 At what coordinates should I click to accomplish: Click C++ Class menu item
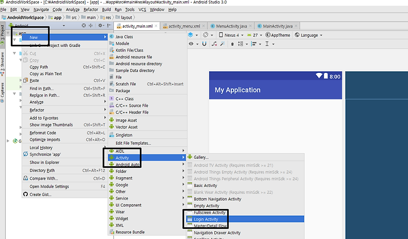point(147,99)
